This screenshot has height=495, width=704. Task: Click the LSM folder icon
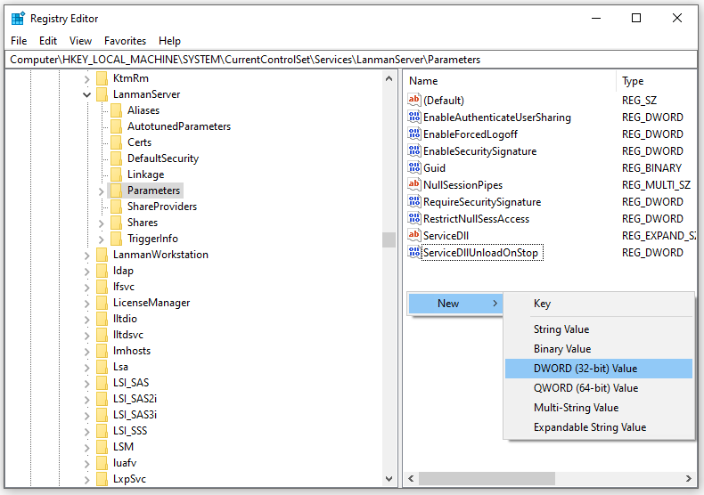pyautogui.click(x=102, y=447)
